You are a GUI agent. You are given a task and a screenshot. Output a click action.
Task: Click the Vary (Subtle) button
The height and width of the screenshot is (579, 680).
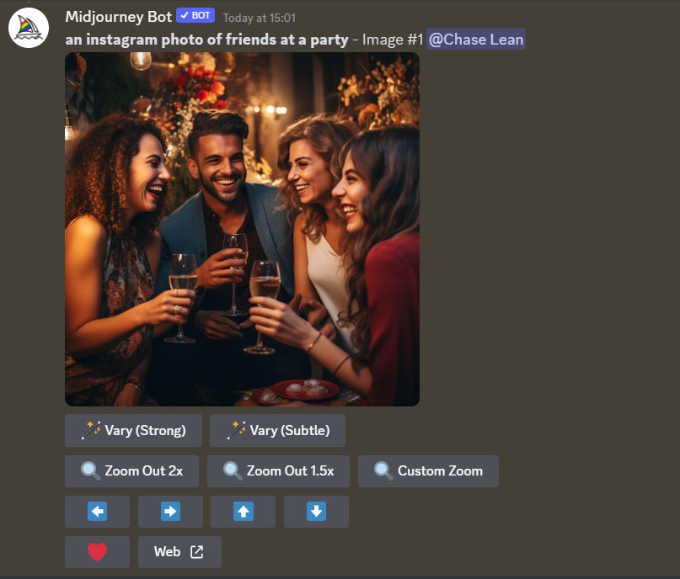[x=277, y=430]
